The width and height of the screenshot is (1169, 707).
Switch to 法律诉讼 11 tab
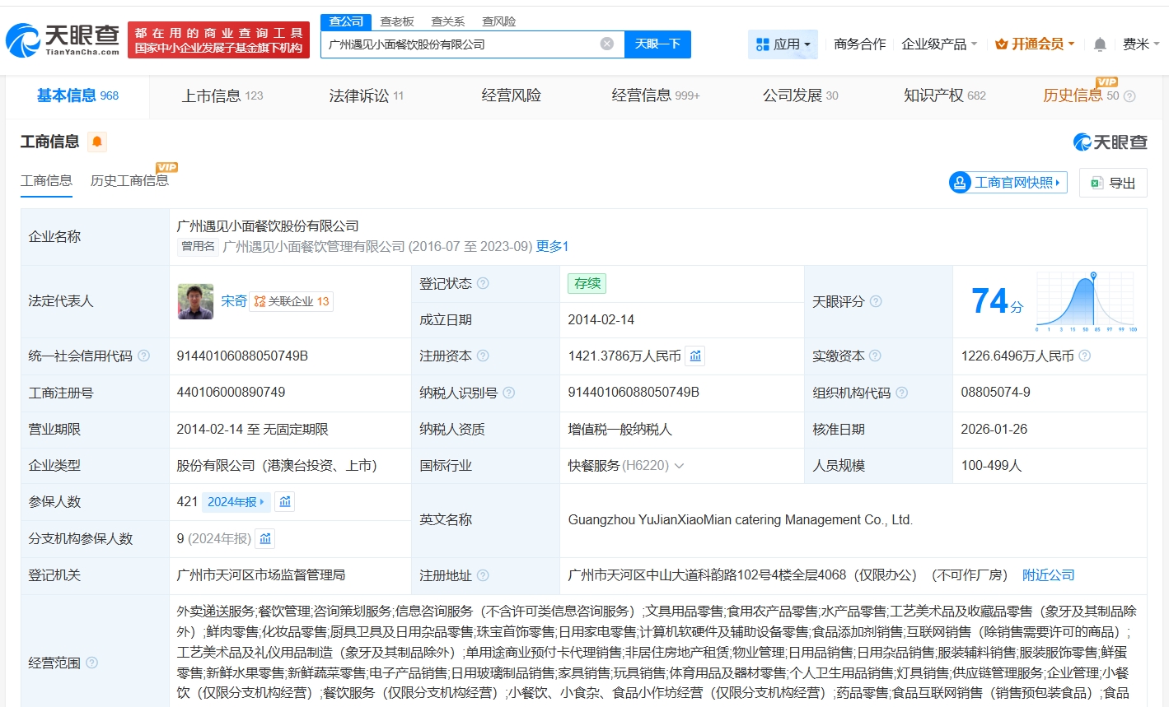pos(366,95)
